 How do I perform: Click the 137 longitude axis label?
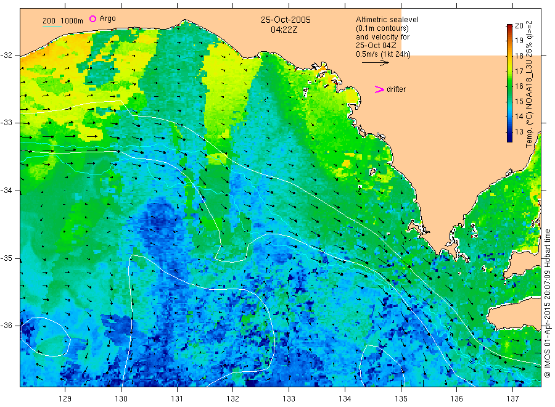tap(512, 399)
